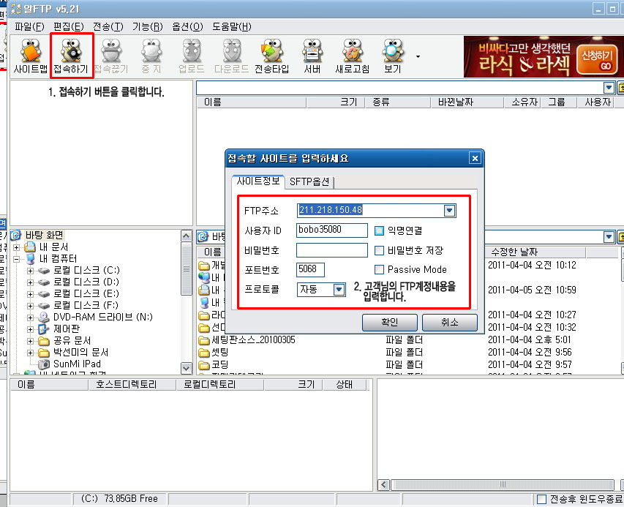624x507 pixels.
Task: Open local path dropdown arrow
Action: point(609,237)
